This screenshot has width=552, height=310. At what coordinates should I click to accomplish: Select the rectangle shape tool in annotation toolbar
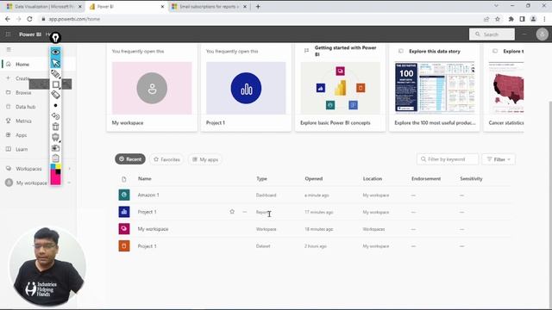55,84
